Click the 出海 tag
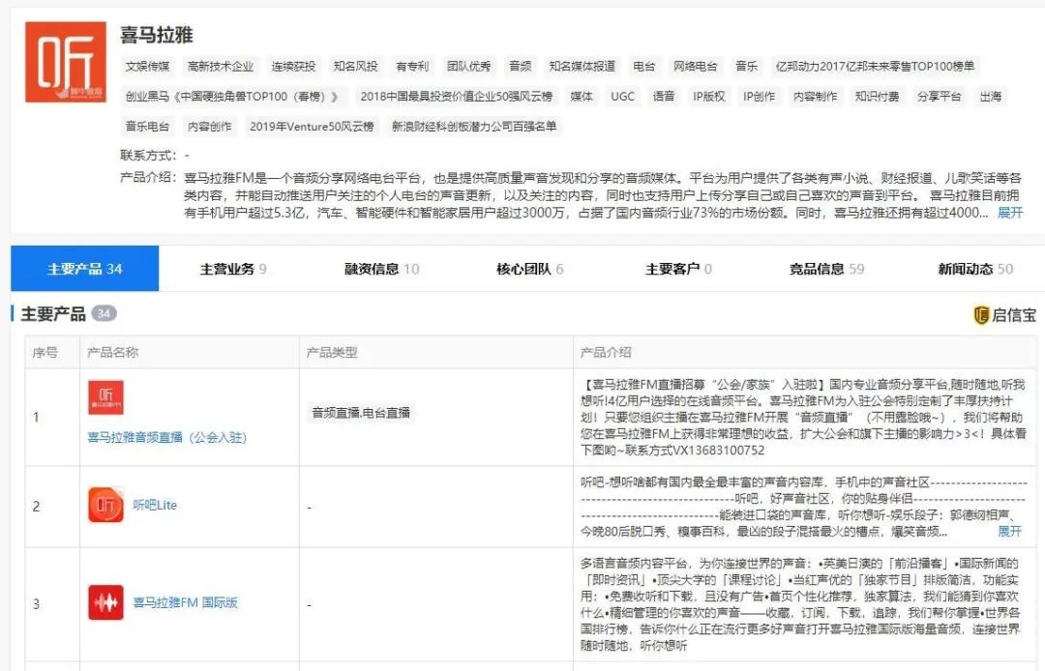Viewport: 1045px width, 671px height. (x=991, y=97)
